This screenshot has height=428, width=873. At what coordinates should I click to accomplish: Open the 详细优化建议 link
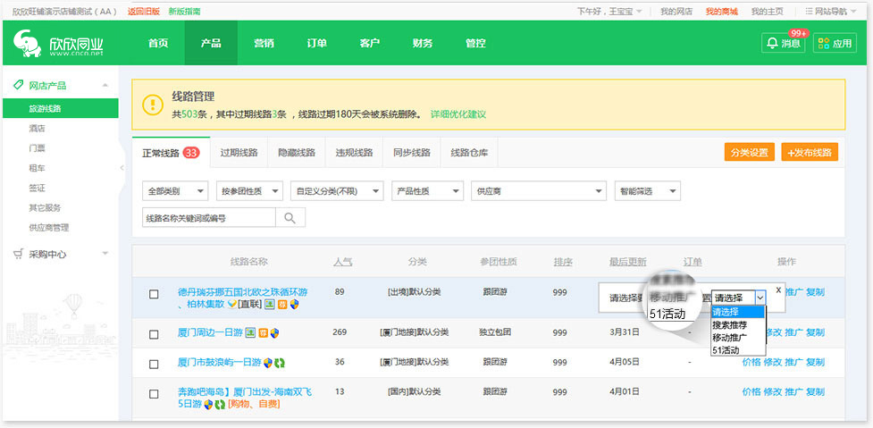[x=458, y=114]
